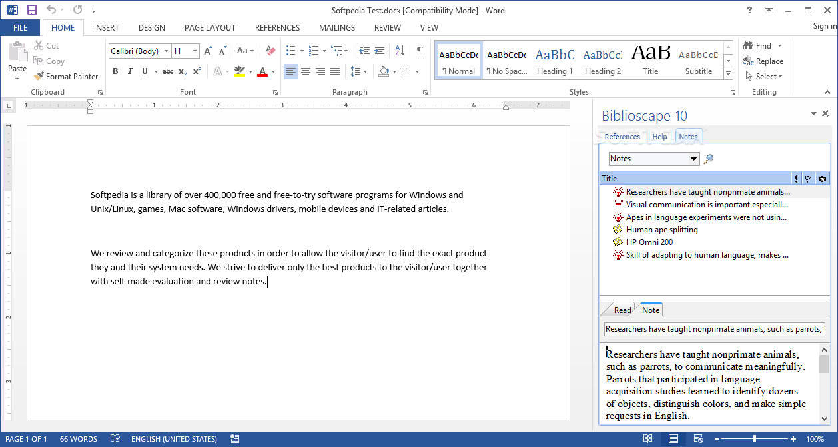Apply the Heading 1 style
838x447 pixels.
click(555, 61)
